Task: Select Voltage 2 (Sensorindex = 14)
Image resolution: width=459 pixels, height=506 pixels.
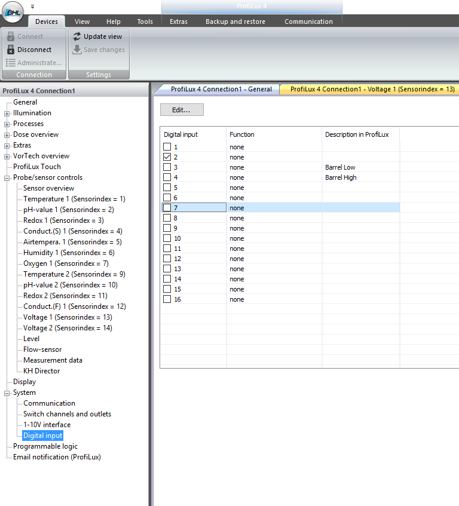Action: [68, 328]
